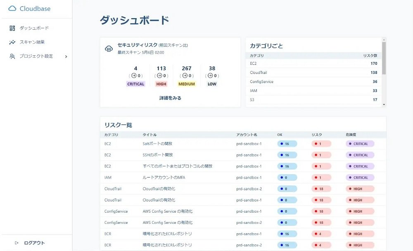Click the 詳細をみる link

point(170,98)
